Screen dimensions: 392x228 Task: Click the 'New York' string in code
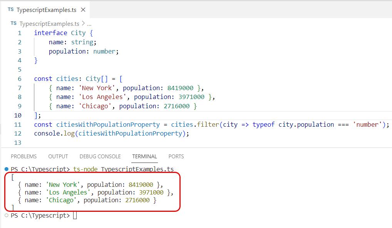pos(97,88)
